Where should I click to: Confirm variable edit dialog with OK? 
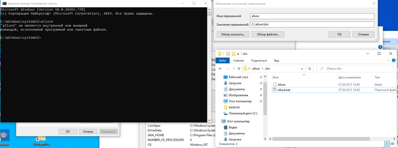click(x=340, y=34)
